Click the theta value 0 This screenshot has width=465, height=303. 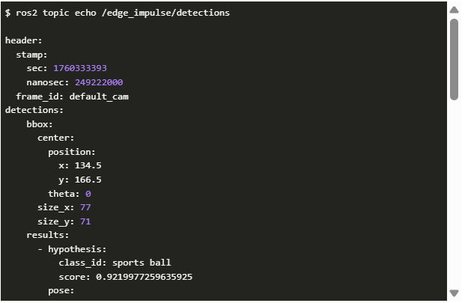pyautogui.click(x=88, y=194)
